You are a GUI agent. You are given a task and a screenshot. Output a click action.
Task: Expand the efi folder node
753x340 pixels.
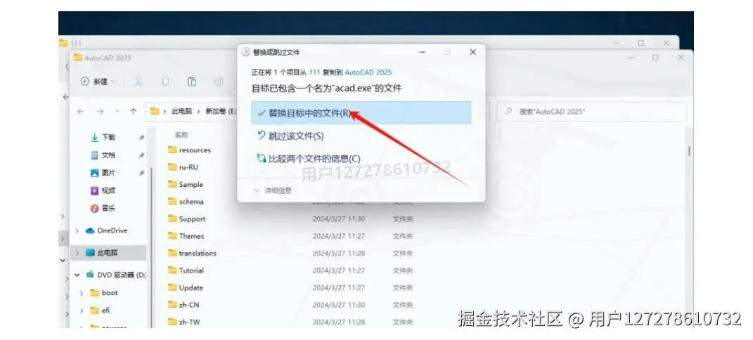pos(82,310)
